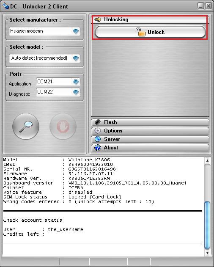Image resolution: width=214 pixels, height=267 pixels.
Task: Click the globe icon next to Server
Action: click(98, 139)
